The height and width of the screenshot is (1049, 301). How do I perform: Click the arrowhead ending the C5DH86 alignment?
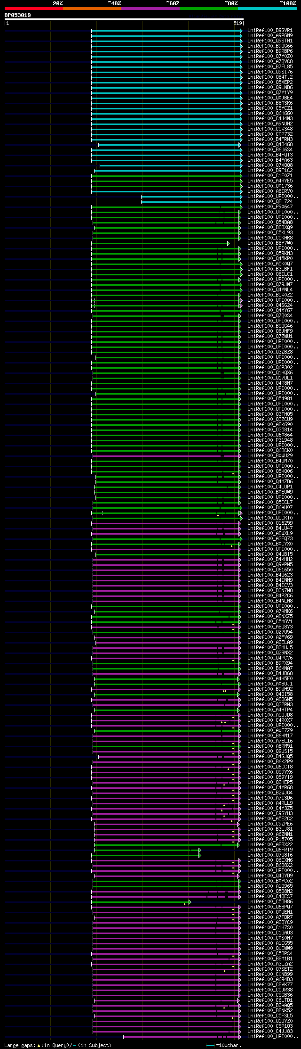click(x=190, y=902)
